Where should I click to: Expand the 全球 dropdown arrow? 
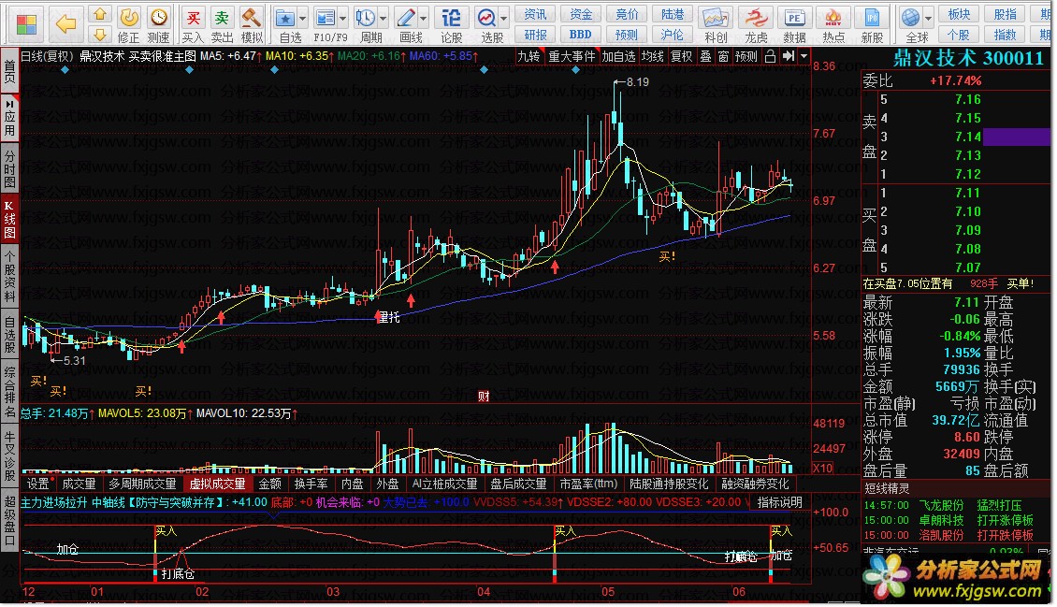coord(928,18)
